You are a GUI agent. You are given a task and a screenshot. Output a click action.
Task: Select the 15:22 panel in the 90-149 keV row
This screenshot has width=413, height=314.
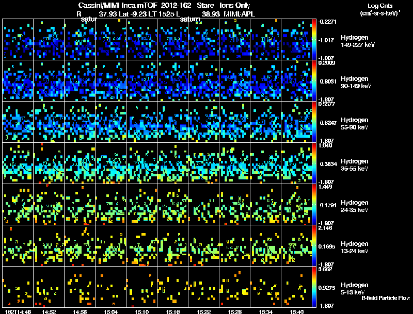(x=203, y=80)
